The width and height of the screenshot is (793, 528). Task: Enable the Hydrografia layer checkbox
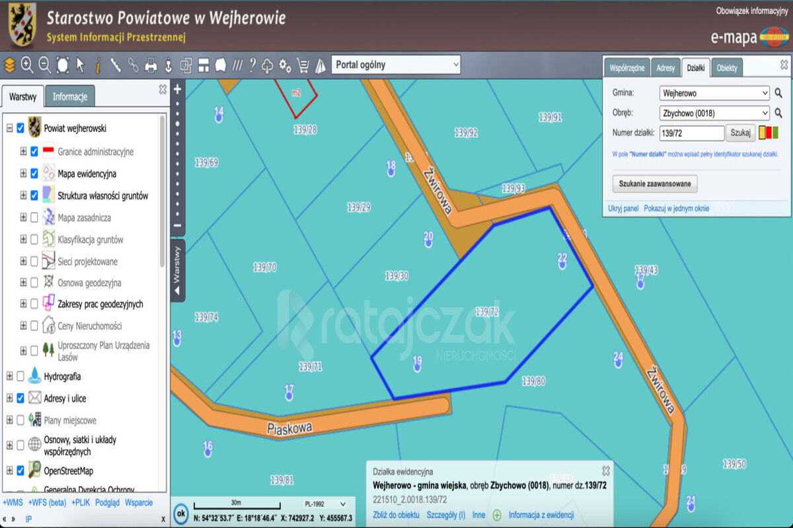coord(20,376)
